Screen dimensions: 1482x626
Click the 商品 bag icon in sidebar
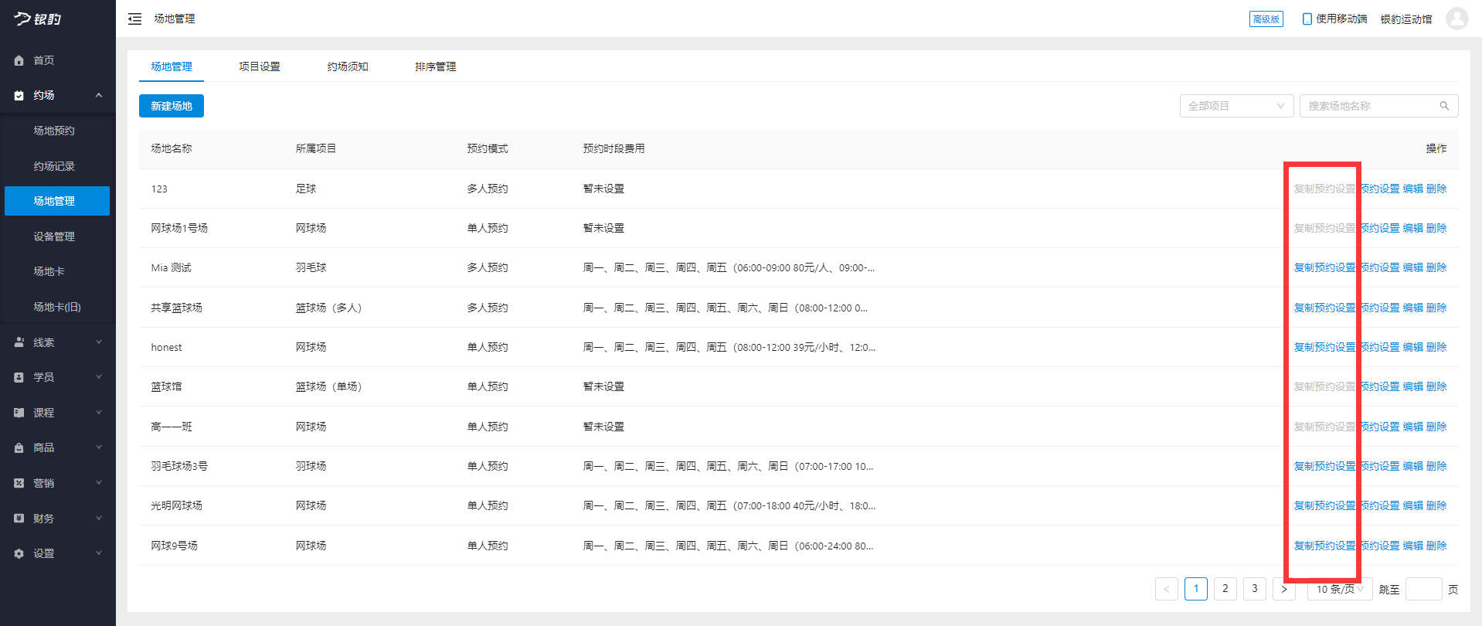(x=19, y=447)
